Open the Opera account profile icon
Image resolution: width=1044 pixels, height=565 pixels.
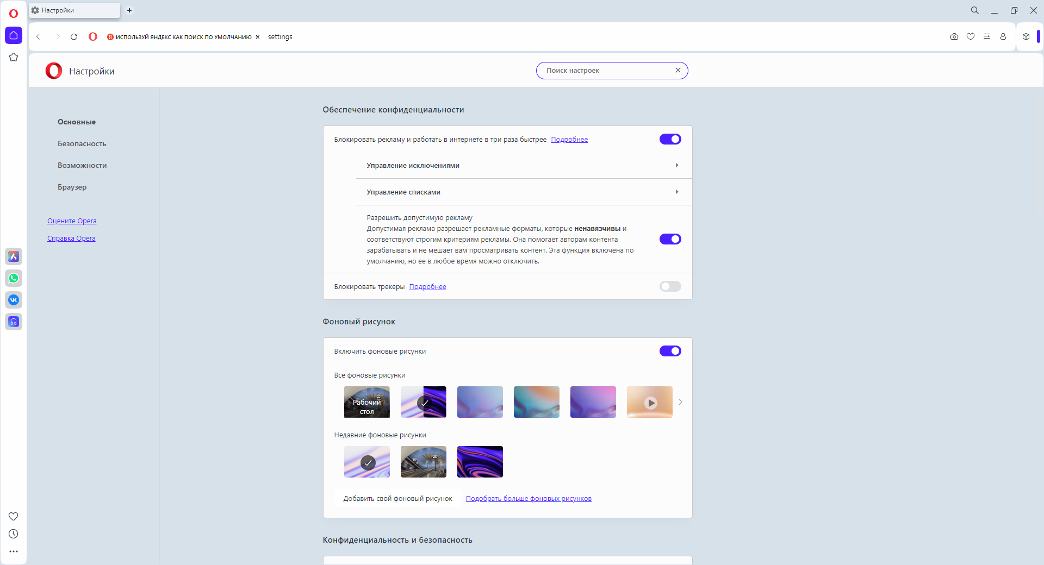pos(1003,37)
